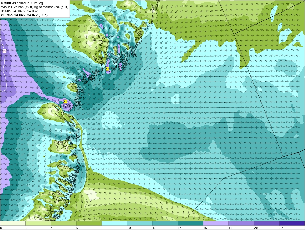Screen dimensions: 305x230
Task: Click the legend value 16
Action: pyautogui.click(x=205, y=228)
